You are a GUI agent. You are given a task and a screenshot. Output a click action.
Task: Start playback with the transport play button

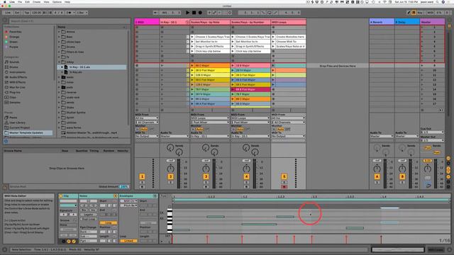187,13
